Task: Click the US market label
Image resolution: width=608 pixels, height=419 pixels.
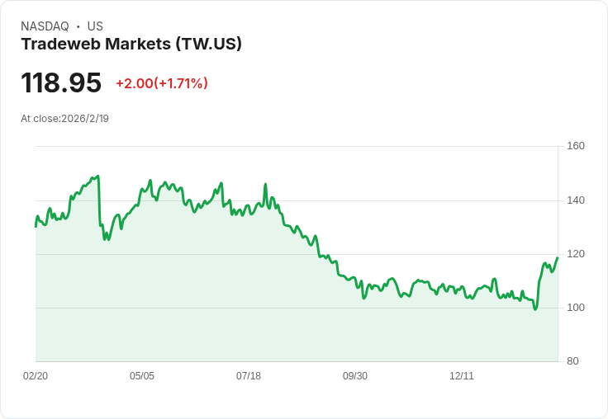Action: [95, 26]
